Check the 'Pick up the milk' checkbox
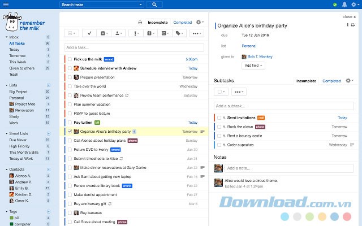The image size is (362, 226). coord(70,59)
